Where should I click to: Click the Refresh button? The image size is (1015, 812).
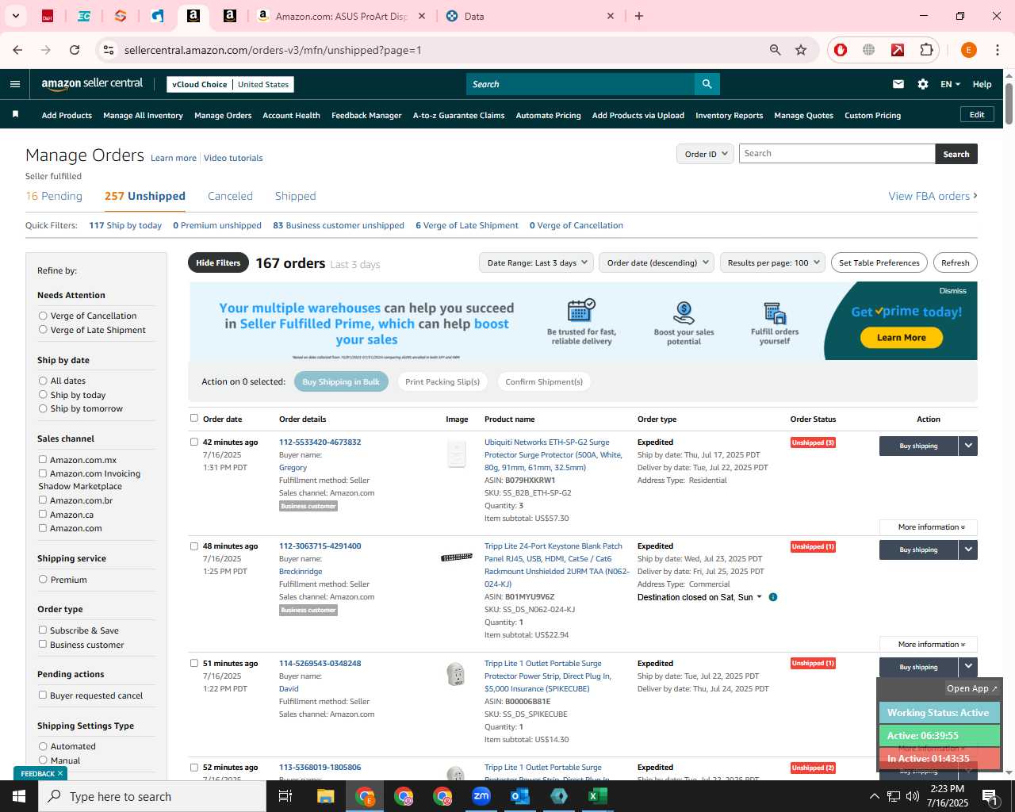coord(955,262)
